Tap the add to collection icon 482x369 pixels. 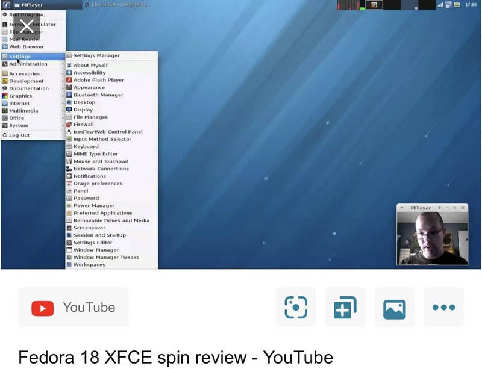(345, 307)
